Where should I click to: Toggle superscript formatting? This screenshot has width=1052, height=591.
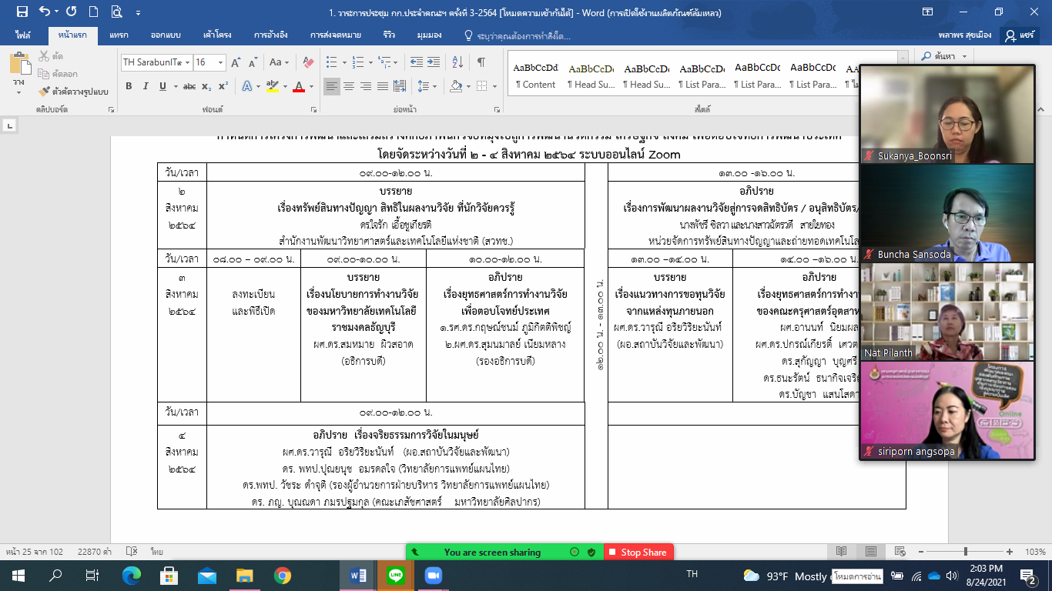point(223,86)
